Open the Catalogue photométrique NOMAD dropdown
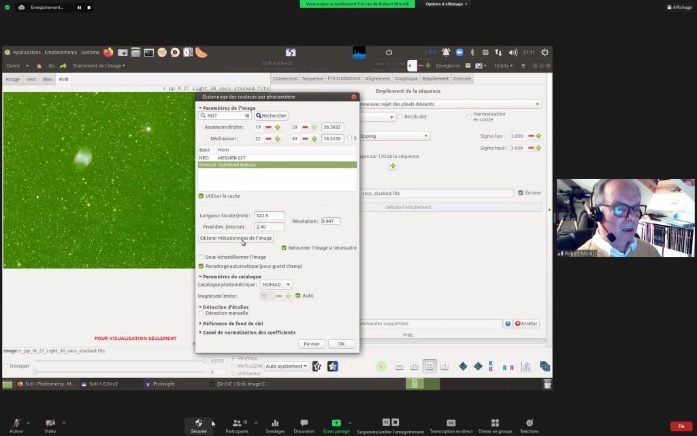This screenshot has height=436, width=697. pyautogui.click(x=276, y=284)
